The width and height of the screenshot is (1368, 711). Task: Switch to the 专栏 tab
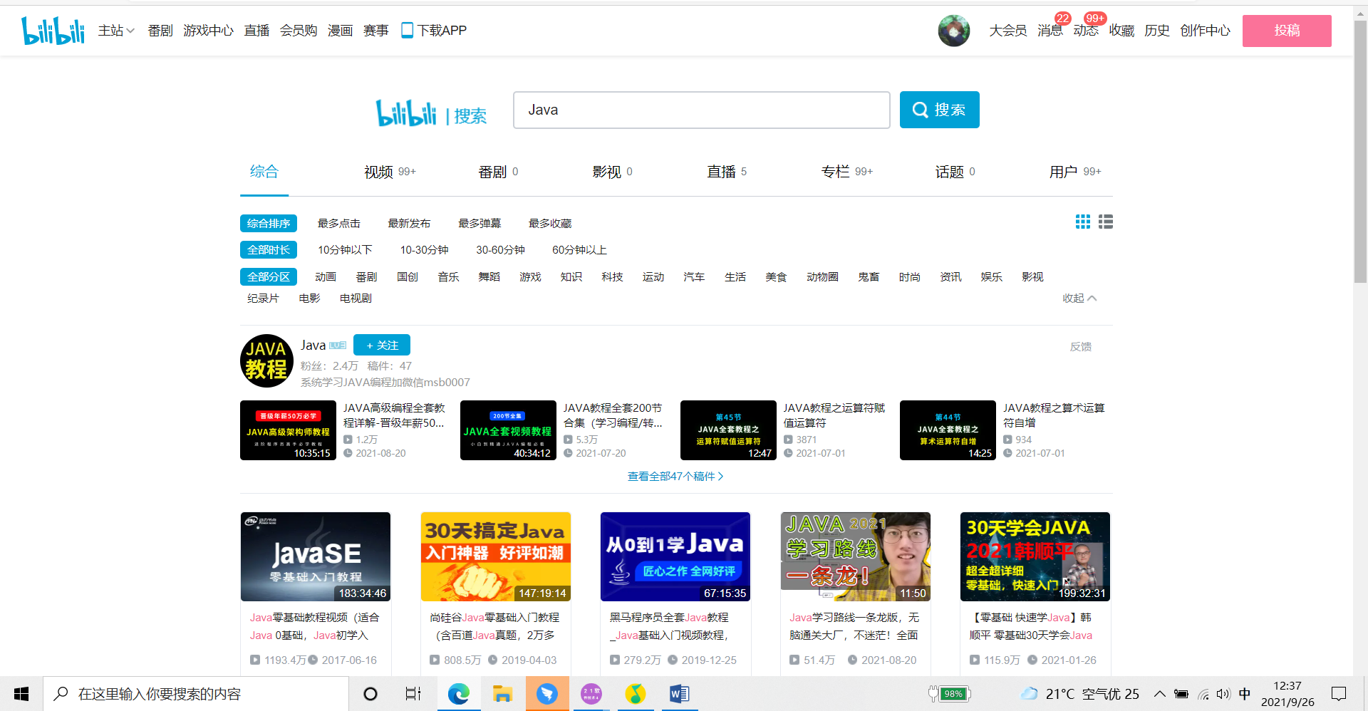[x=846, y=172]
